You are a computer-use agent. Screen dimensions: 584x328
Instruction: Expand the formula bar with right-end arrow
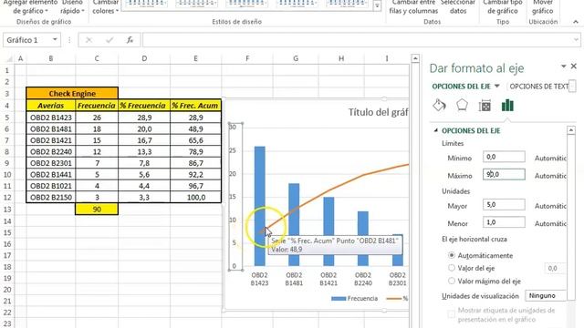pos(576,40)
